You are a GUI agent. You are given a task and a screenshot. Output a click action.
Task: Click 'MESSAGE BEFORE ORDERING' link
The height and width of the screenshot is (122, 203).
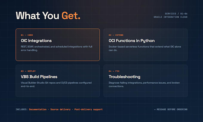point(171,109)
